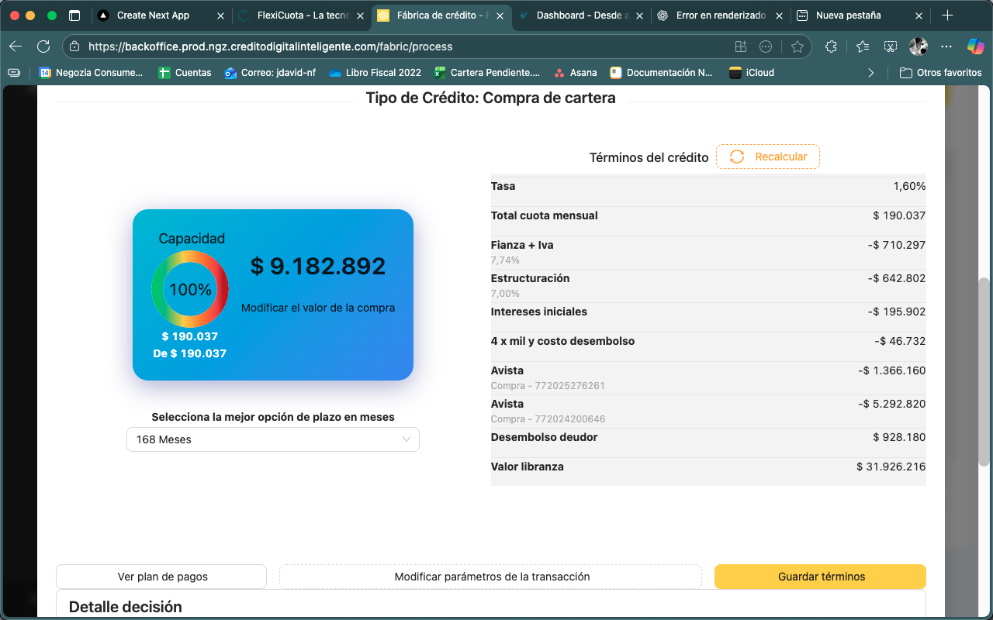Open the Extensions puzzle-piece icon
This screenshot has width=993, height=620.
(x=831, y=46)
